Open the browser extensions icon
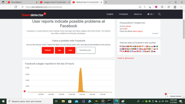This screenshot has height=104, width=185. tap(162, 7)
